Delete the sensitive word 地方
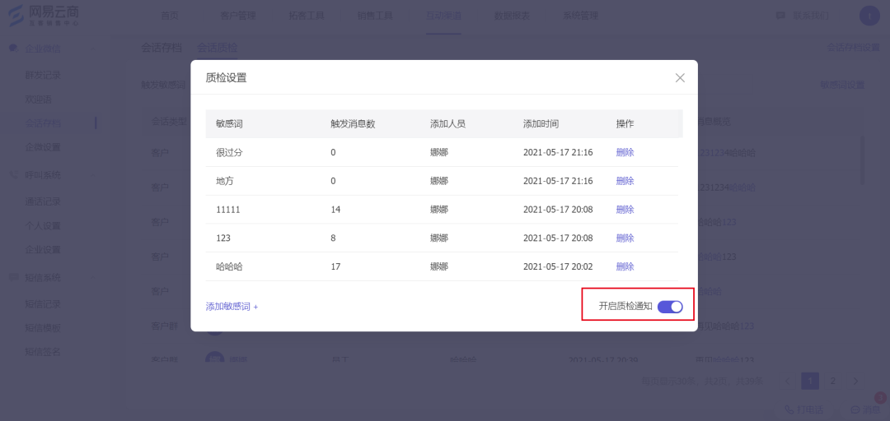890x421 pixels. pyautogui.click(x=625, y=181)
